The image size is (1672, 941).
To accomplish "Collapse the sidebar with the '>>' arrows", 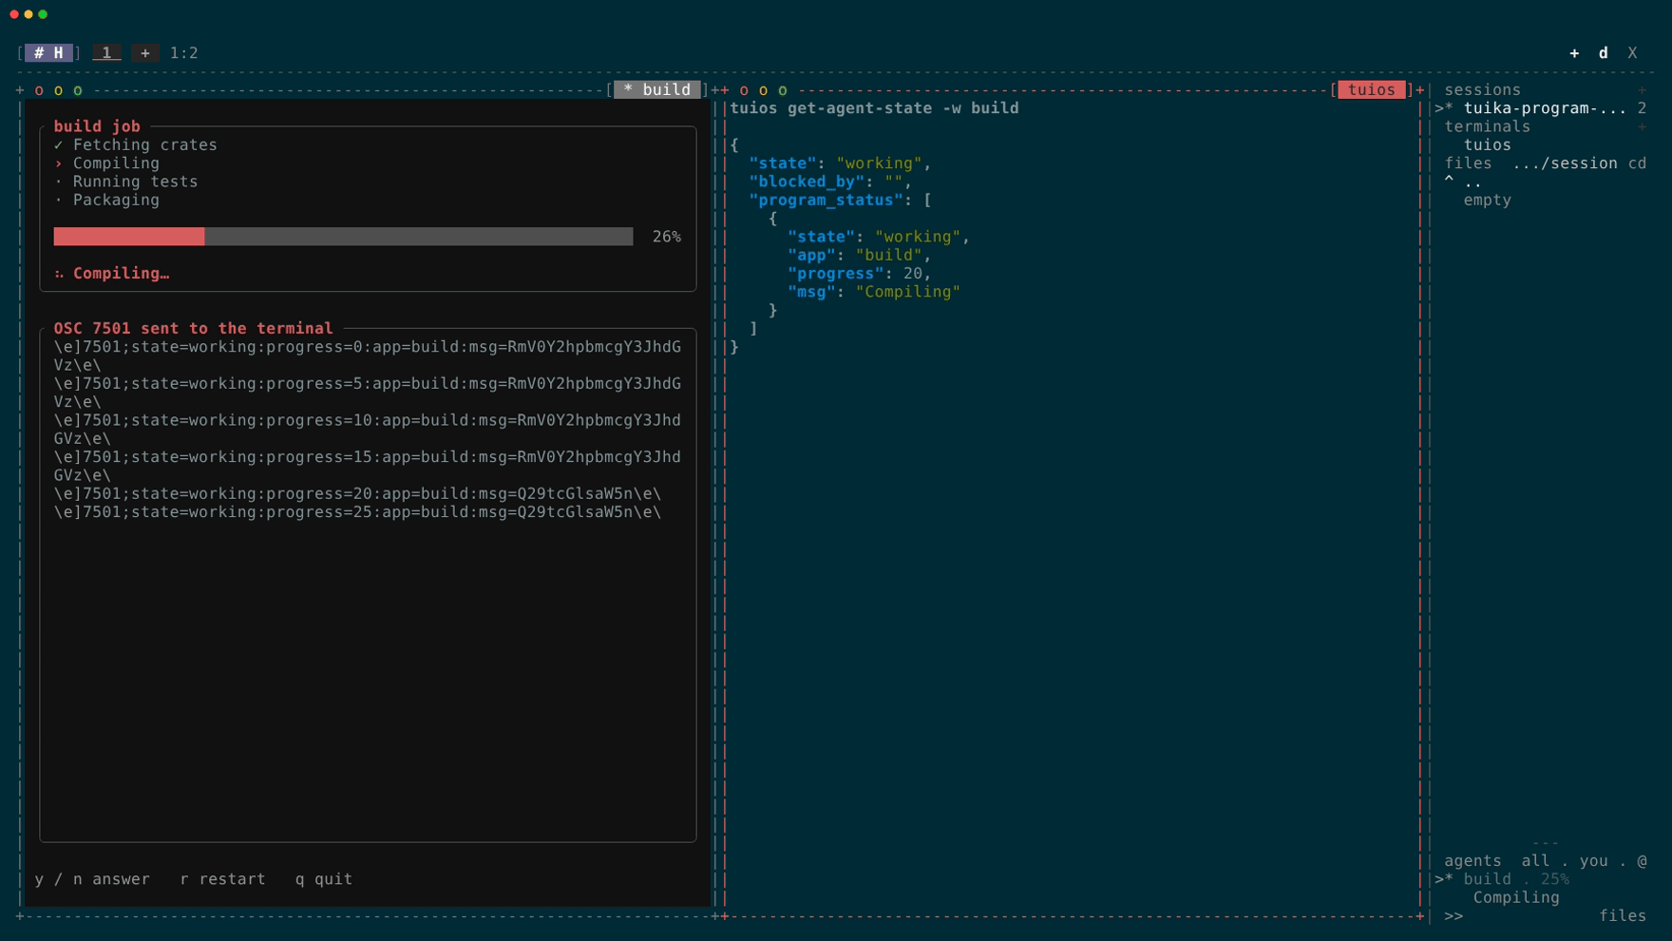I will tap(1453, 916).
